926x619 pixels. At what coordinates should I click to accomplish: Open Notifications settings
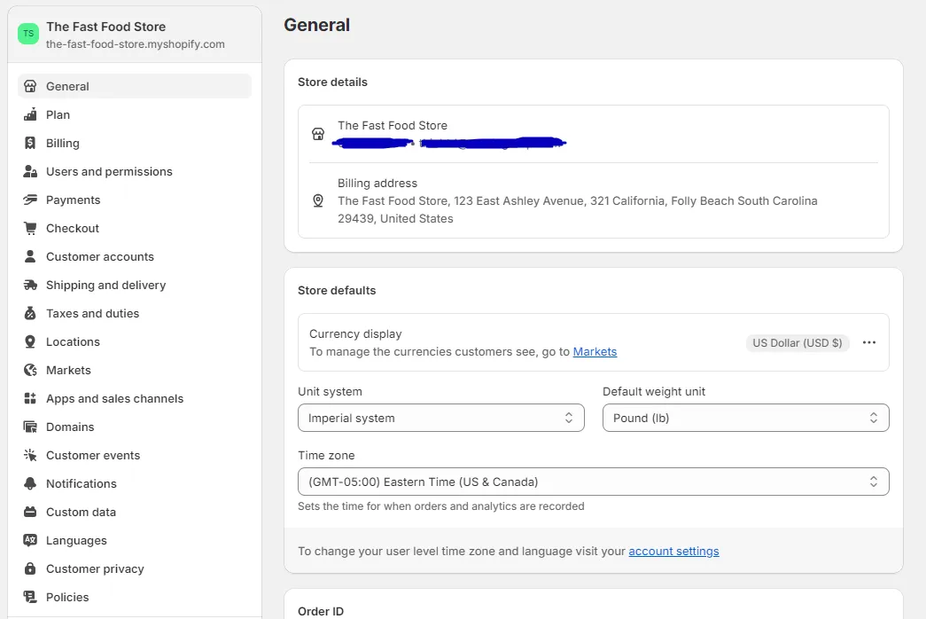point(135,483)
